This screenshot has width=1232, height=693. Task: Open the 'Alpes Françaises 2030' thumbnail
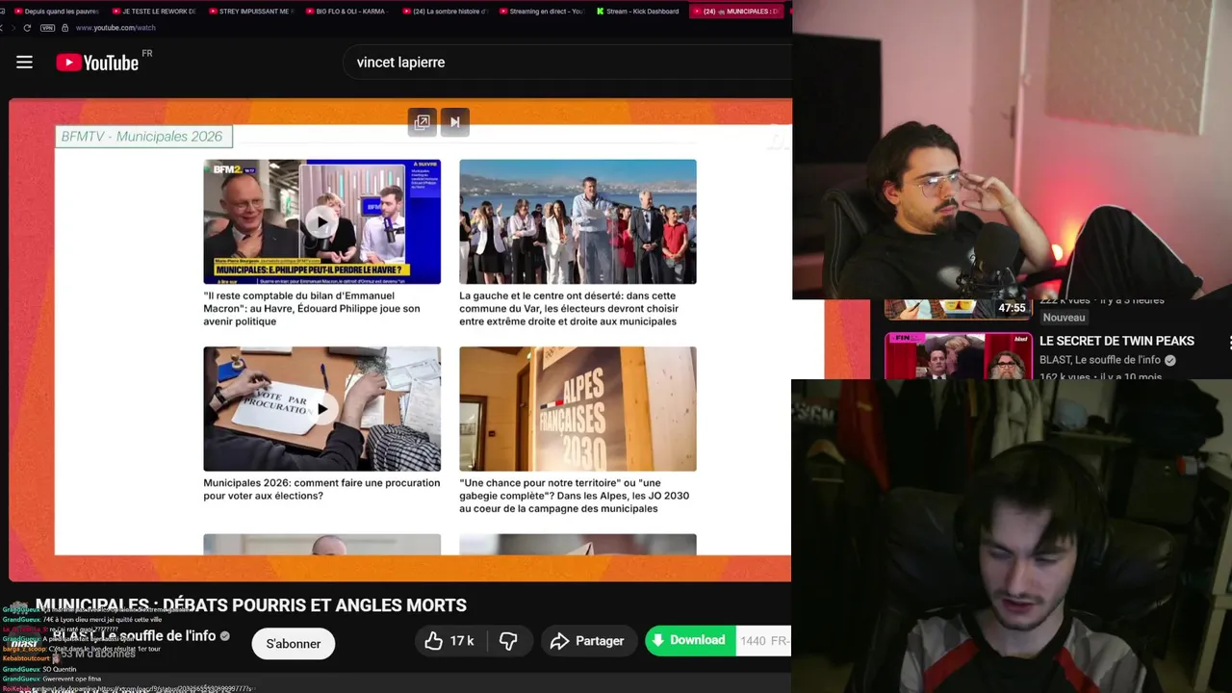[x=577, y=409]
